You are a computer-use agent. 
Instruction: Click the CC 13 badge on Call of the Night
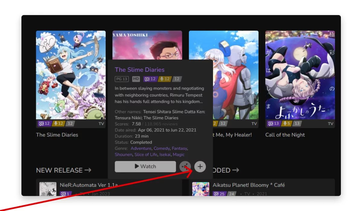tap(273, 124)
